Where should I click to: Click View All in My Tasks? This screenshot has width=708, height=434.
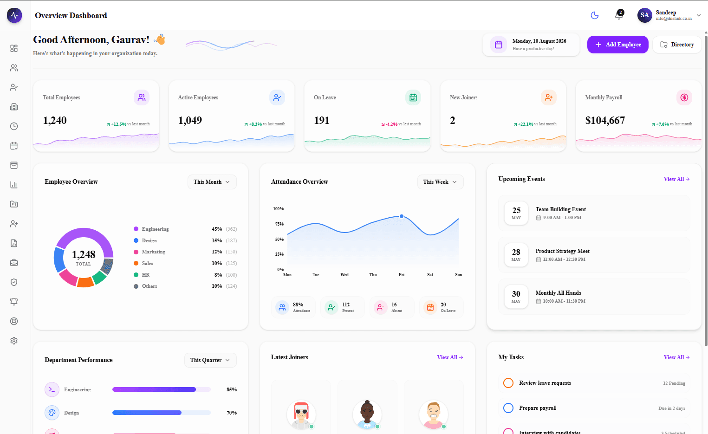pos(676,357)
